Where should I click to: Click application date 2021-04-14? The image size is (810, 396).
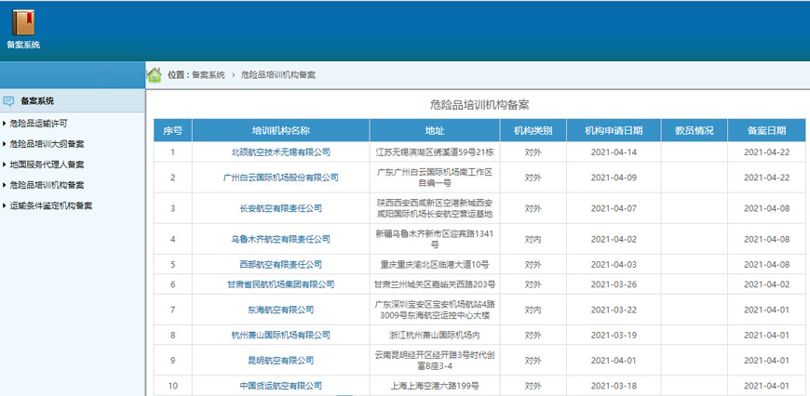pyautogui.click(x=614, y=152)
